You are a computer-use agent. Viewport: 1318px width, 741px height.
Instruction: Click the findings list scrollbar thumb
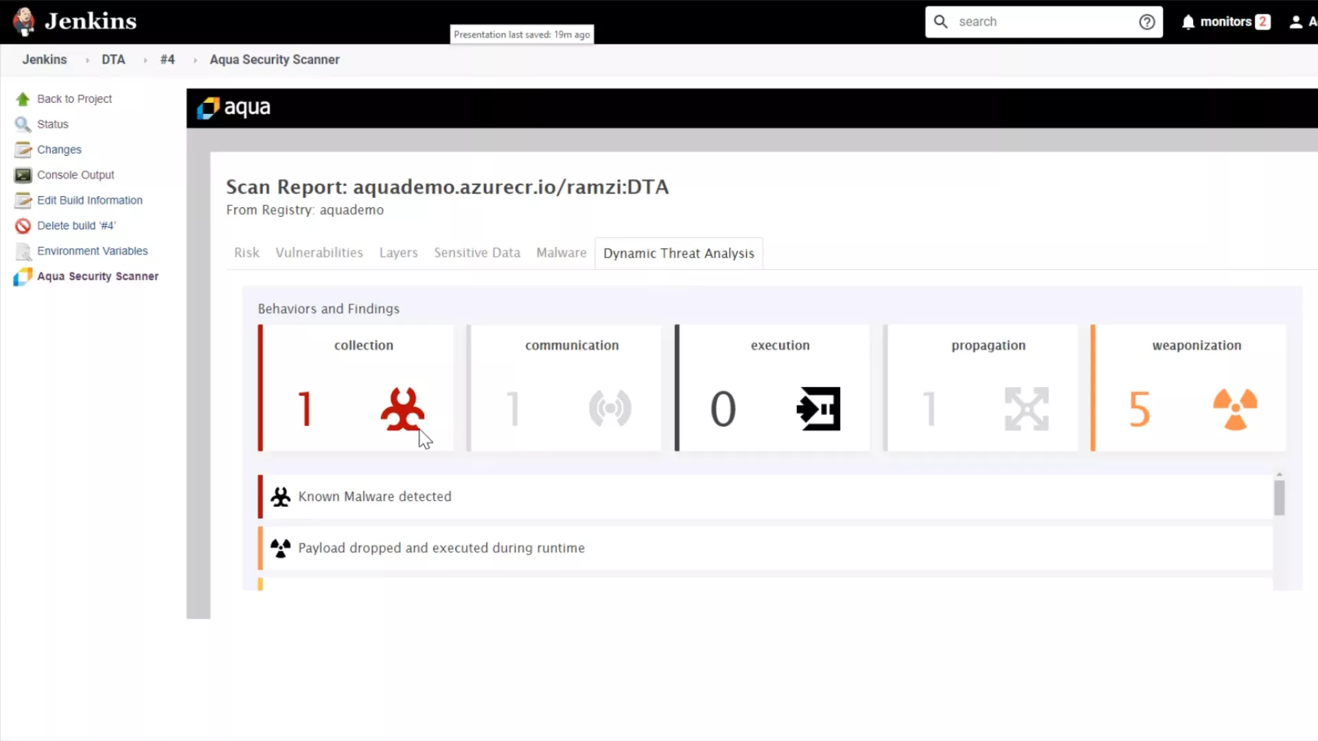click(1279, 497)
